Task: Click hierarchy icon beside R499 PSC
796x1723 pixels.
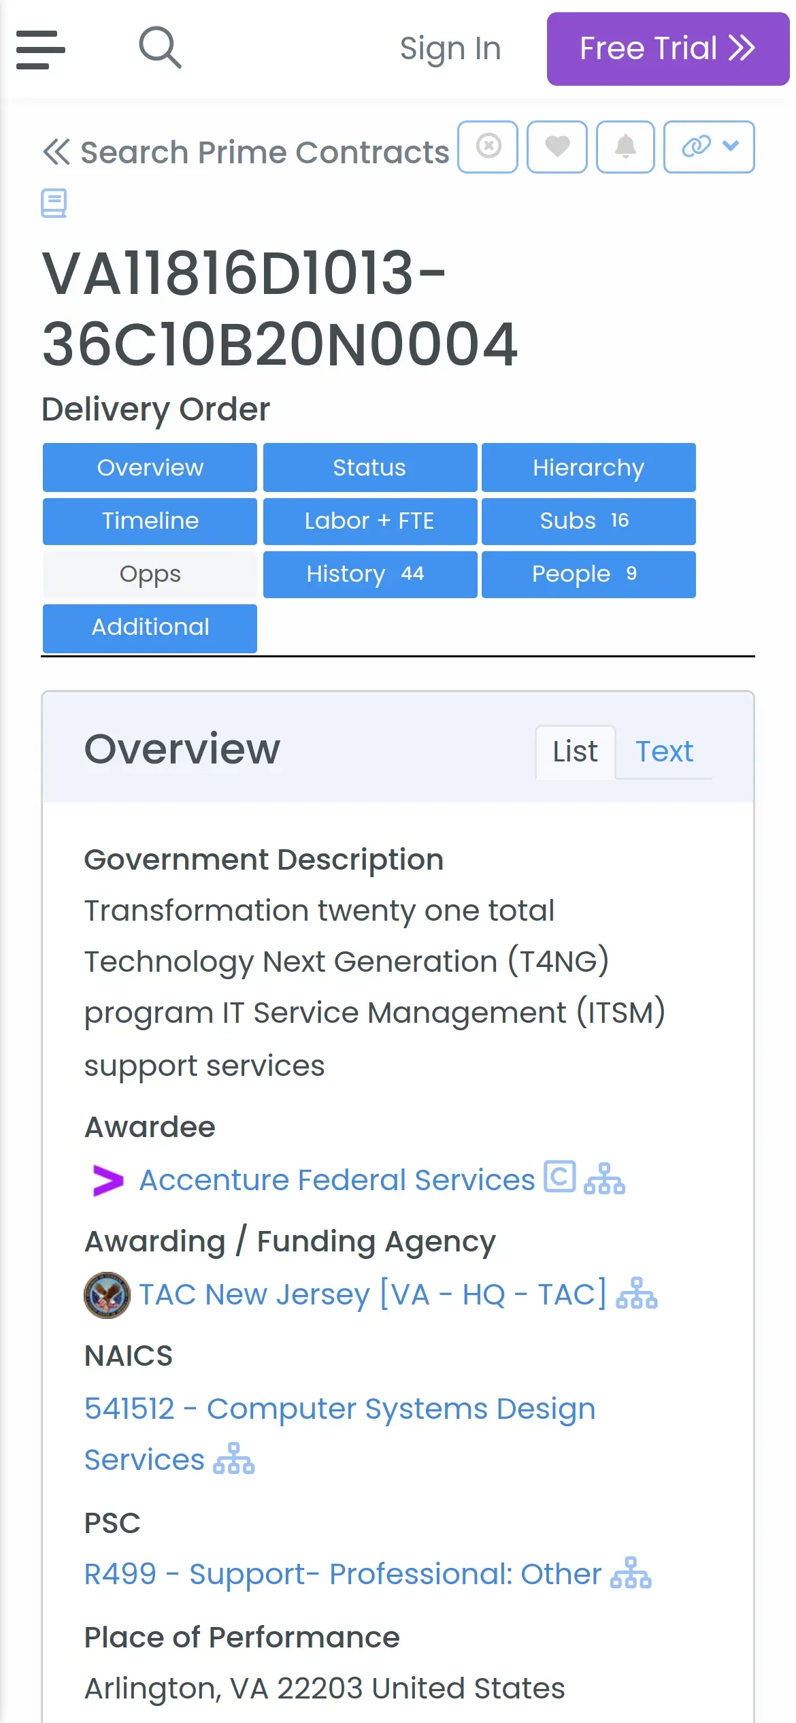Action: point(631,1573)
